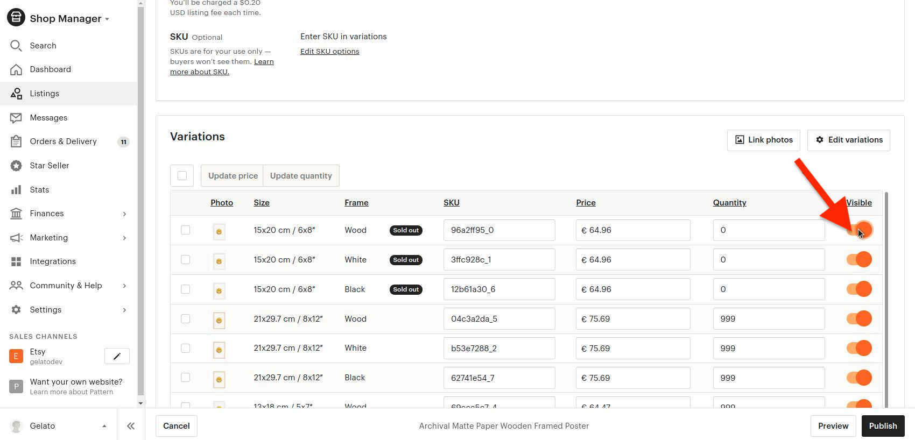The image size is (915, 440).
Task: Toggle visibility of 15x20 cm Wood variation
Action: [859, 230]
